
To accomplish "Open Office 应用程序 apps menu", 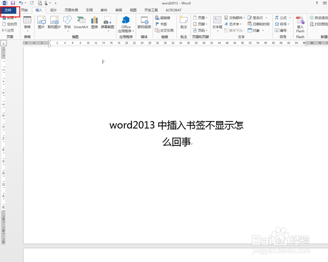I will click(x=126, y=25).
